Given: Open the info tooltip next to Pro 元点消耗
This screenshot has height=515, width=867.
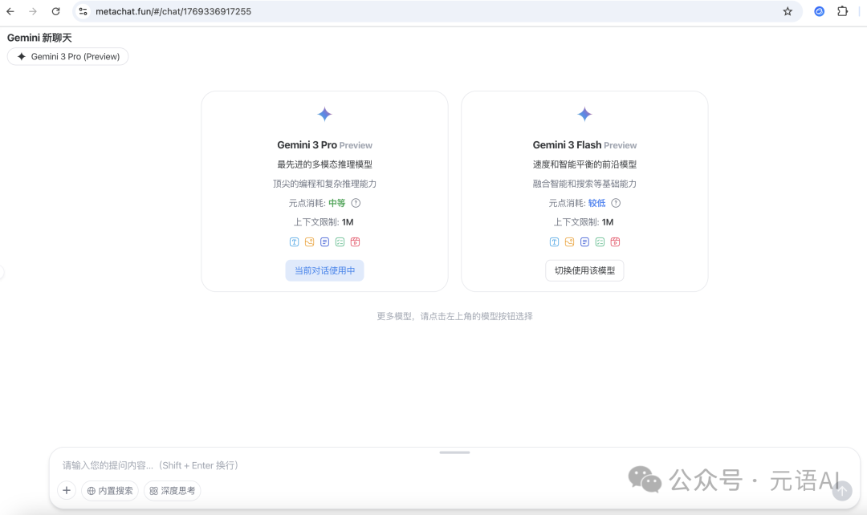Looking at the screenshot, I should [355, 203].
